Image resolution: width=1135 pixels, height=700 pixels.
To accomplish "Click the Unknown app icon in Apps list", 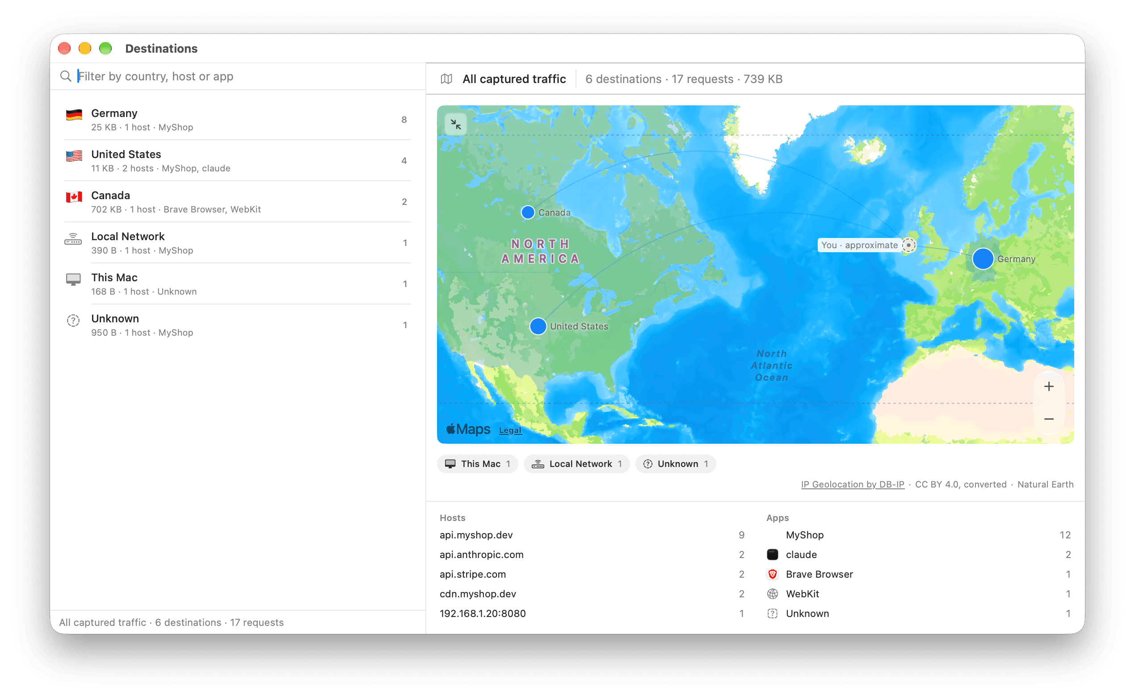I will tap(772, 613).
